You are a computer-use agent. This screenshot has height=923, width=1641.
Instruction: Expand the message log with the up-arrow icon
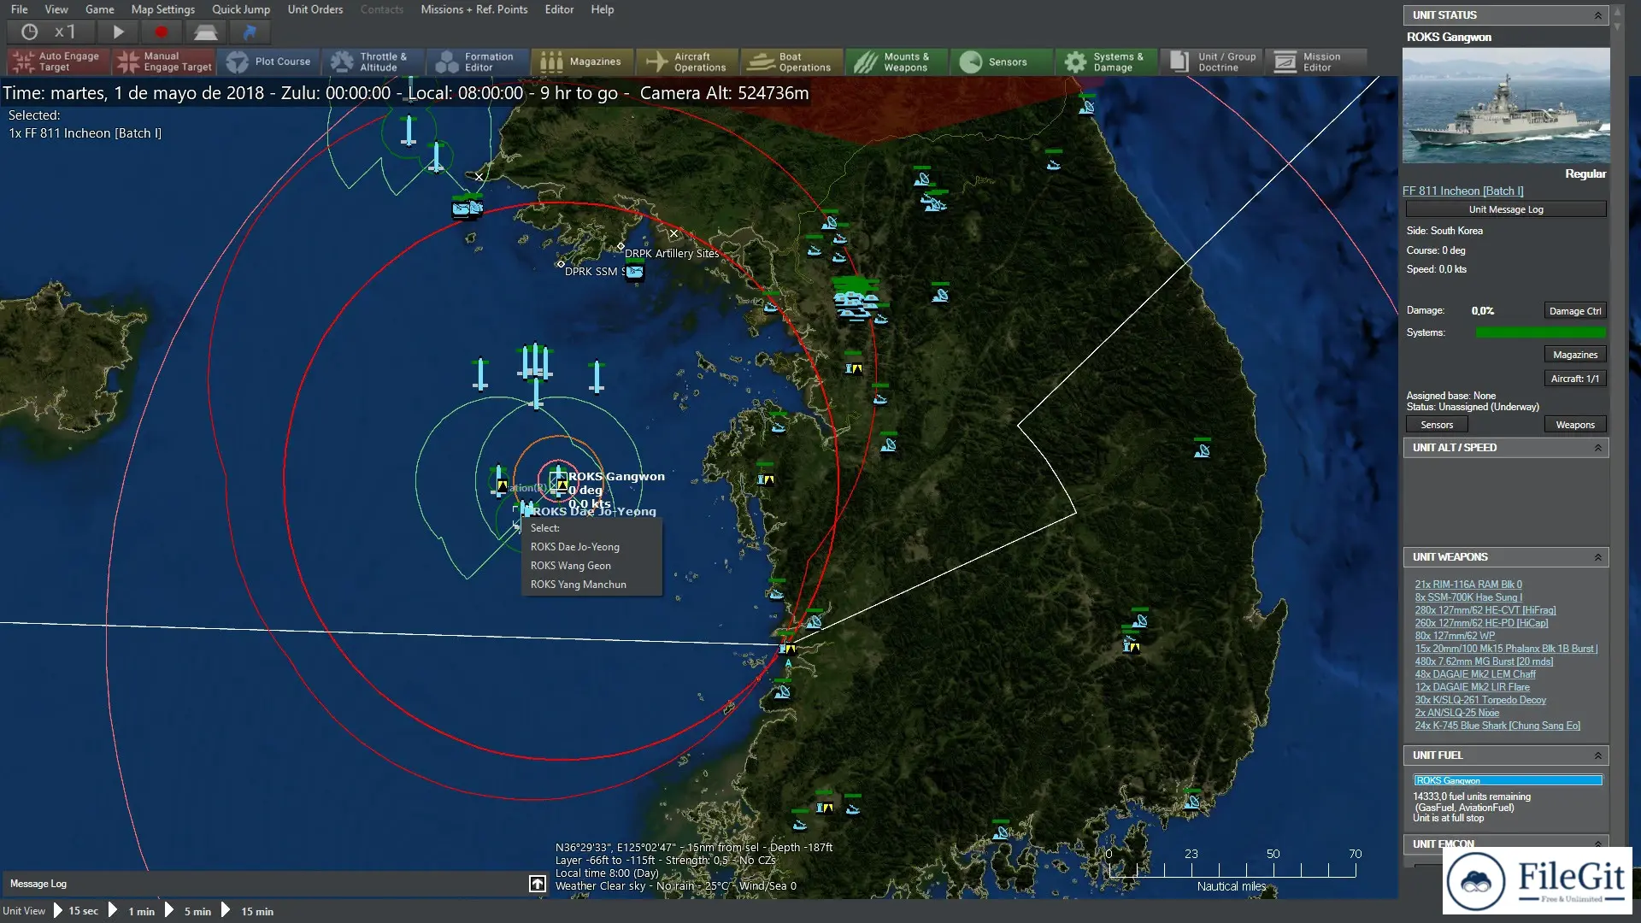click(538, 884)
